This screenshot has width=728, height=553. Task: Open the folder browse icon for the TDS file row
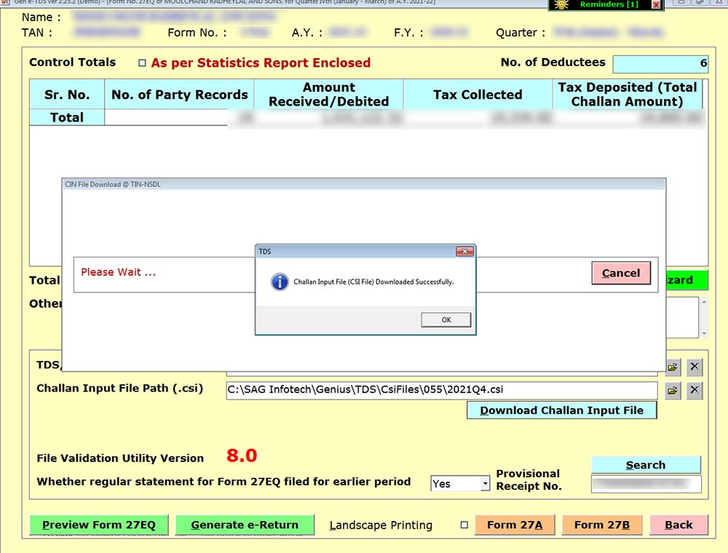pos(673,367)
